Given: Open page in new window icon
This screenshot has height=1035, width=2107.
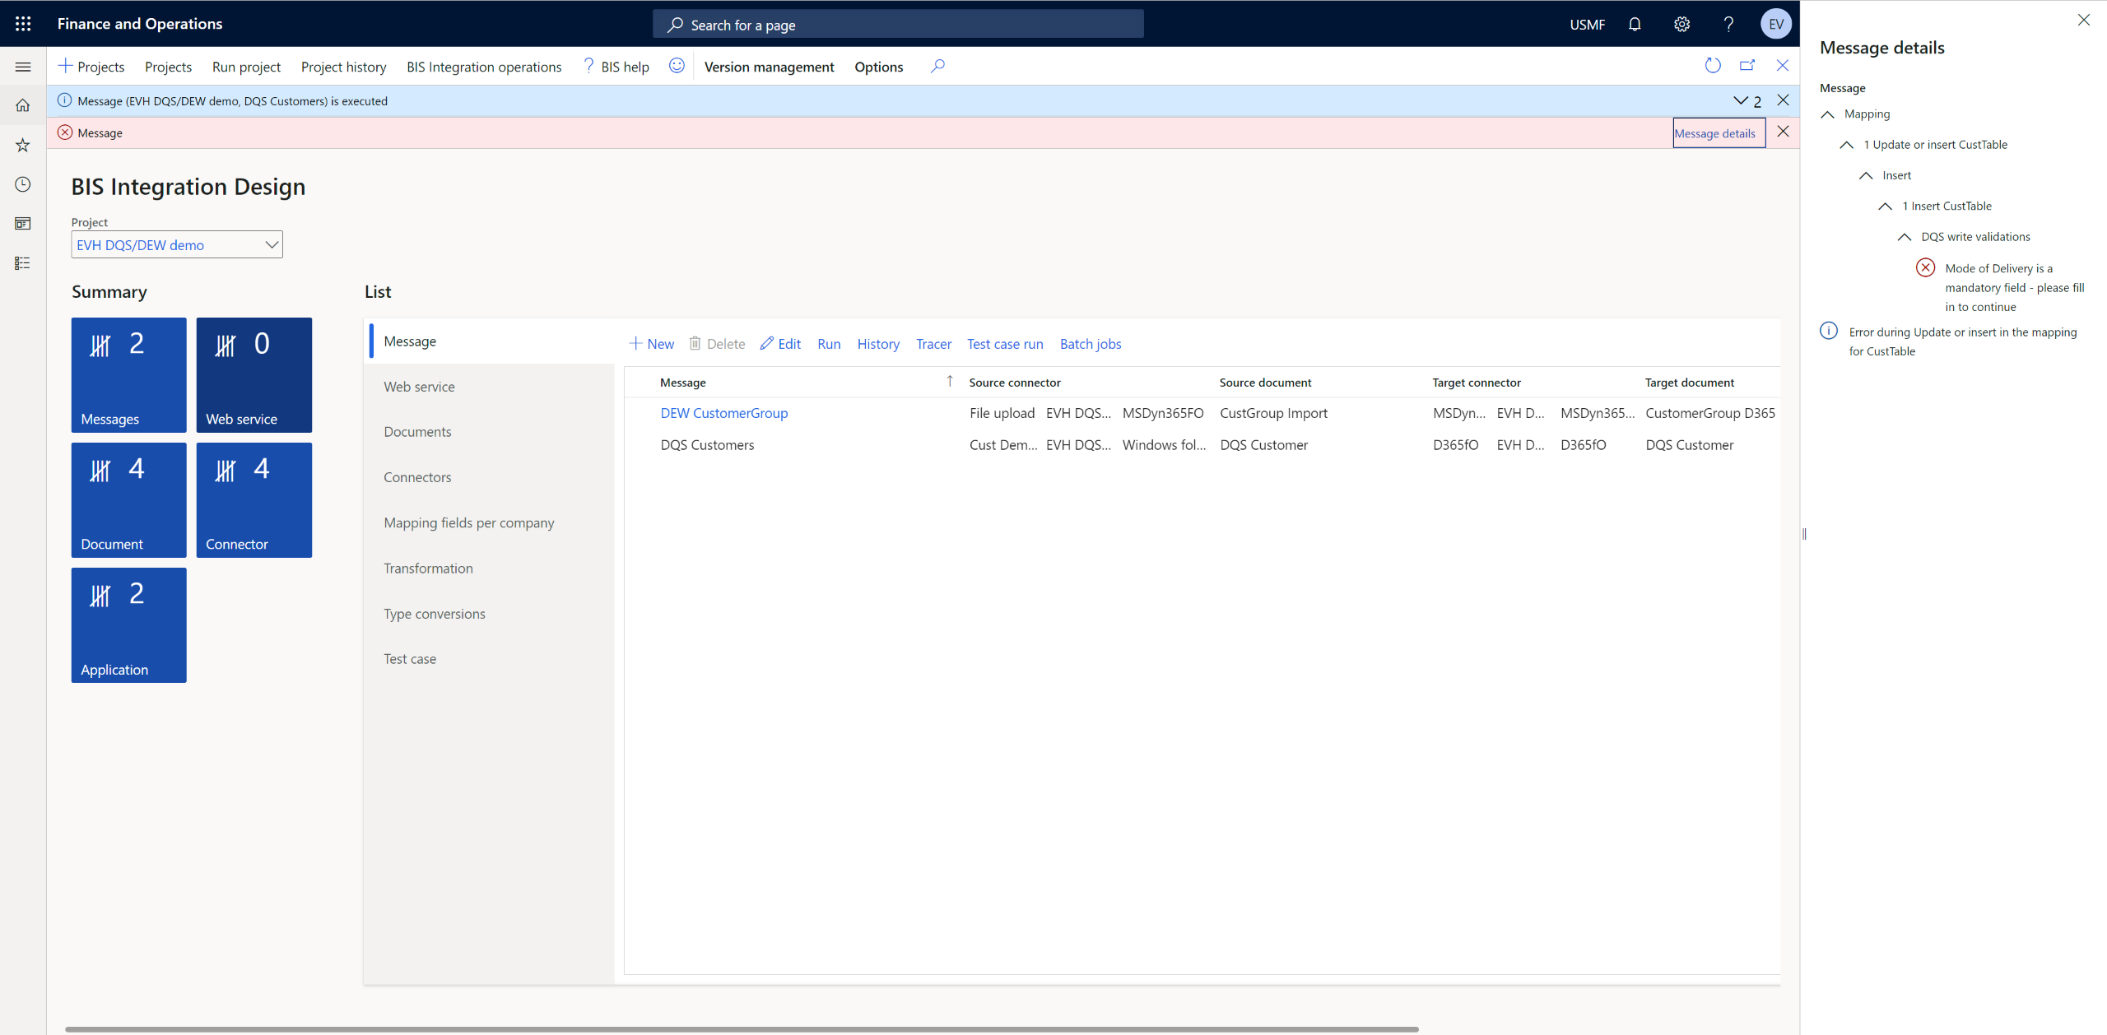Looking at the screenshot, I should coord(1747,66).
